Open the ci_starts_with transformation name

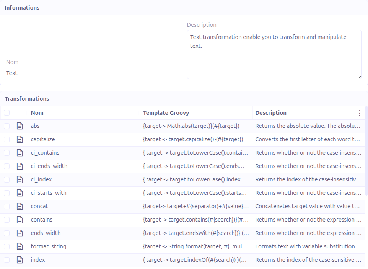click(49, 193)
